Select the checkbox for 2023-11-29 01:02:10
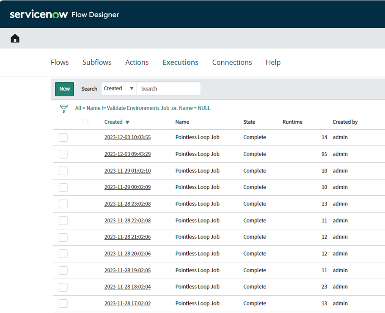385x313 pixels. pos(63,171)
